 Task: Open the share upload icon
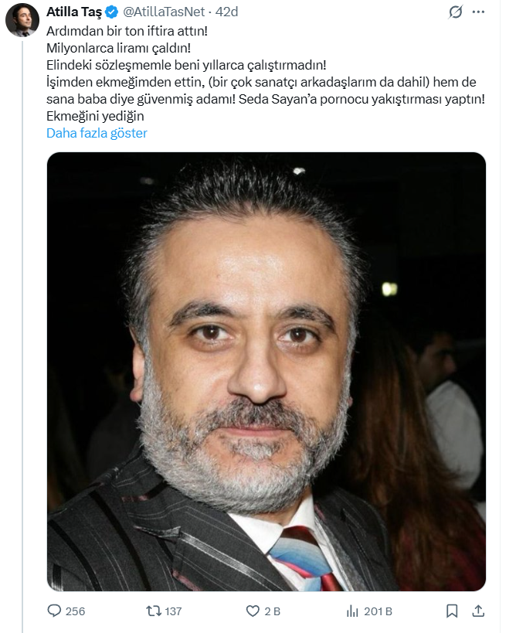click(x=478, y=611)
